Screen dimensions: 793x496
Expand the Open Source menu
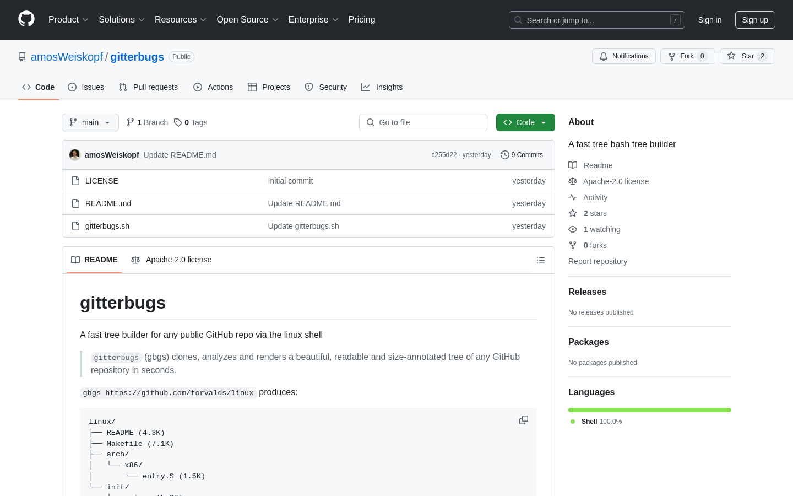(248, 20)
